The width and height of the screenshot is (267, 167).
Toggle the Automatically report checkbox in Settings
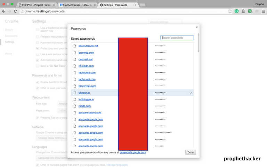(x=38, y=42)
